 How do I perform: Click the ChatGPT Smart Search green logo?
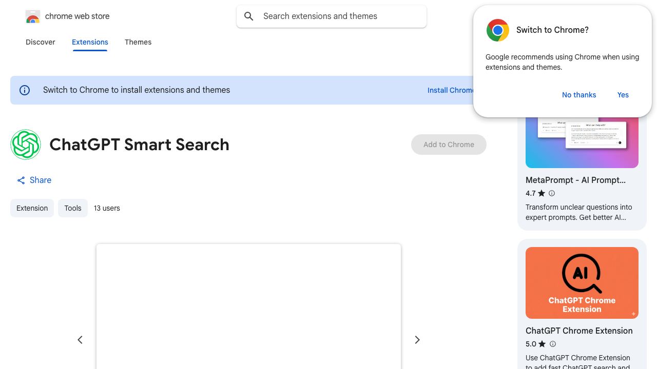click(x=26, y=145)
